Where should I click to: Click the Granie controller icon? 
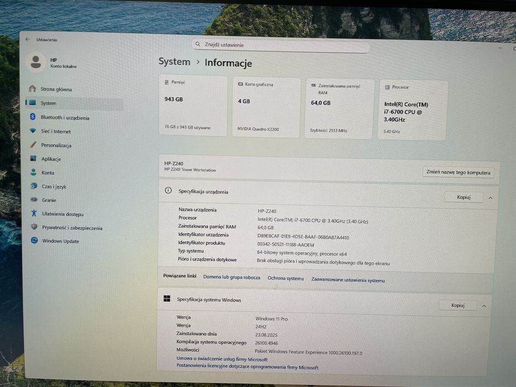[x=34, y=200]
